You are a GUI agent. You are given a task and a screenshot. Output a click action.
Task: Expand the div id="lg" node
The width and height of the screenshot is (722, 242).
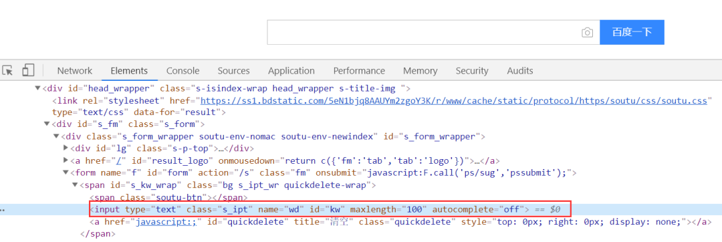66,148
